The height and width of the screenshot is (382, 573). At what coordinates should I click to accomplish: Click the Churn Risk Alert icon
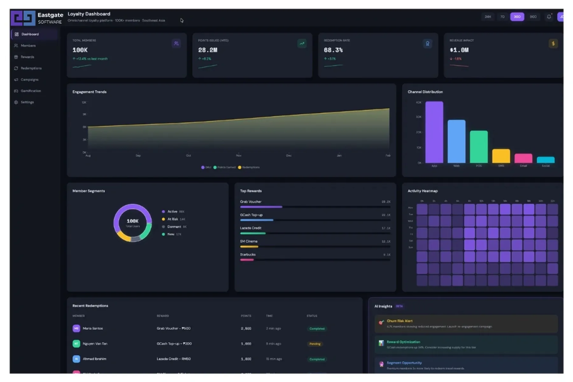pos(381,322)
